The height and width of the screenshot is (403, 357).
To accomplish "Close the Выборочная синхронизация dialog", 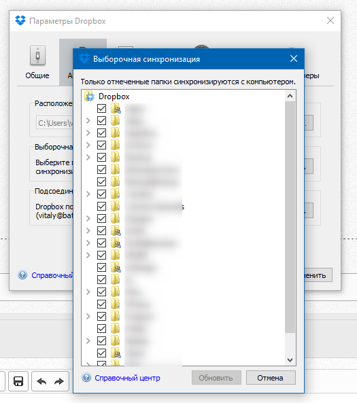I will 294,58.
